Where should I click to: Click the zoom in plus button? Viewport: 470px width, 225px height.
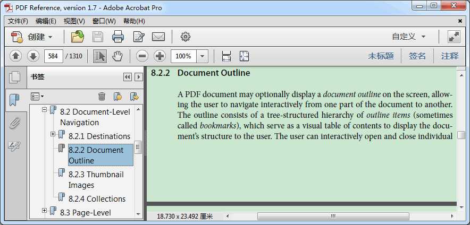(160, 56)
